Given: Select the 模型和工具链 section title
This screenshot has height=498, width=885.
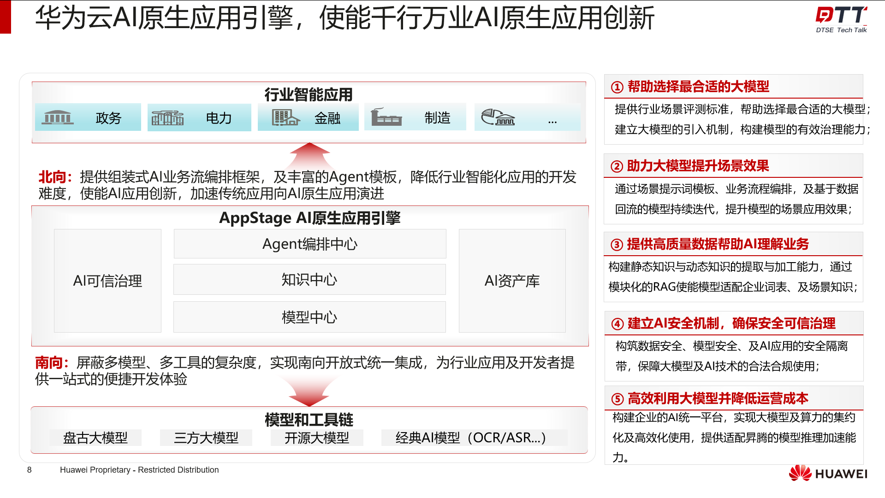Looking at the screenshot, I should pyautogui.click(x=309, y=420).
